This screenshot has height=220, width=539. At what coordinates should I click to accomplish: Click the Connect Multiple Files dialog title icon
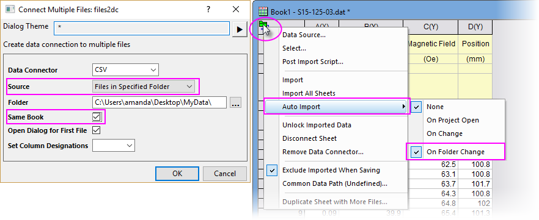tap(10, 9)
